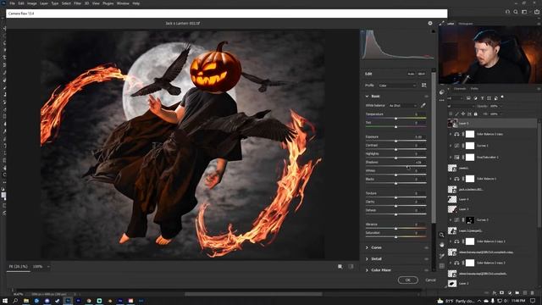Click the Shadows slider handle
The height and width of the screenshot is (305, 542).
click(408, 166)
